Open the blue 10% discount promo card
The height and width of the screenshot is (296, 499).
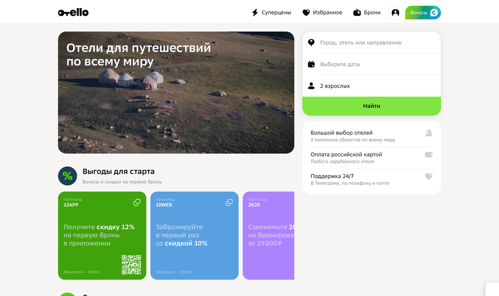(x=195, y=236)
